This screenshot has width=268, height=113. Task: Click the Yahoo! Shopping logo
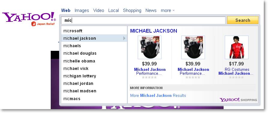tap(238, 100)
